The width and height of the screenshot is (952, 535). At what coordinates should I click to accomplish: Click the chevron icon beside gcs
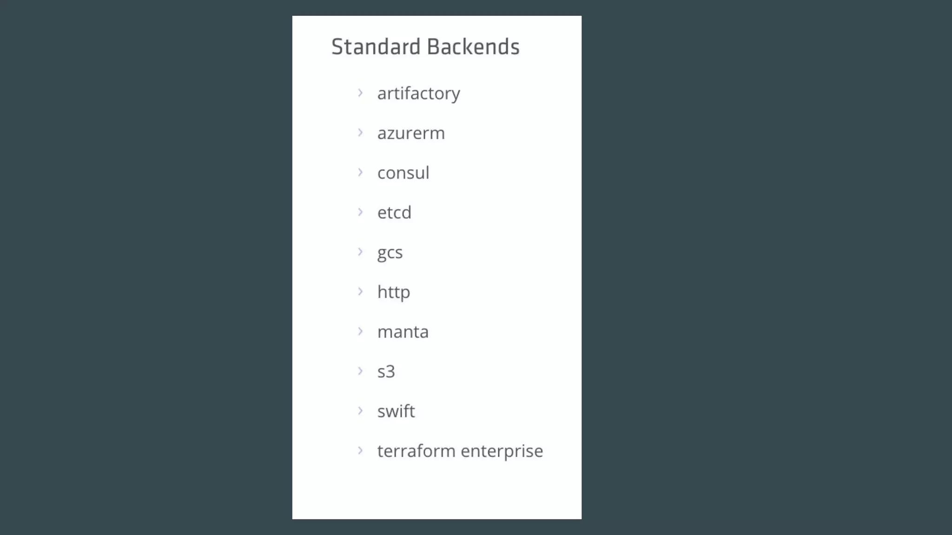[x=360, y=252]
